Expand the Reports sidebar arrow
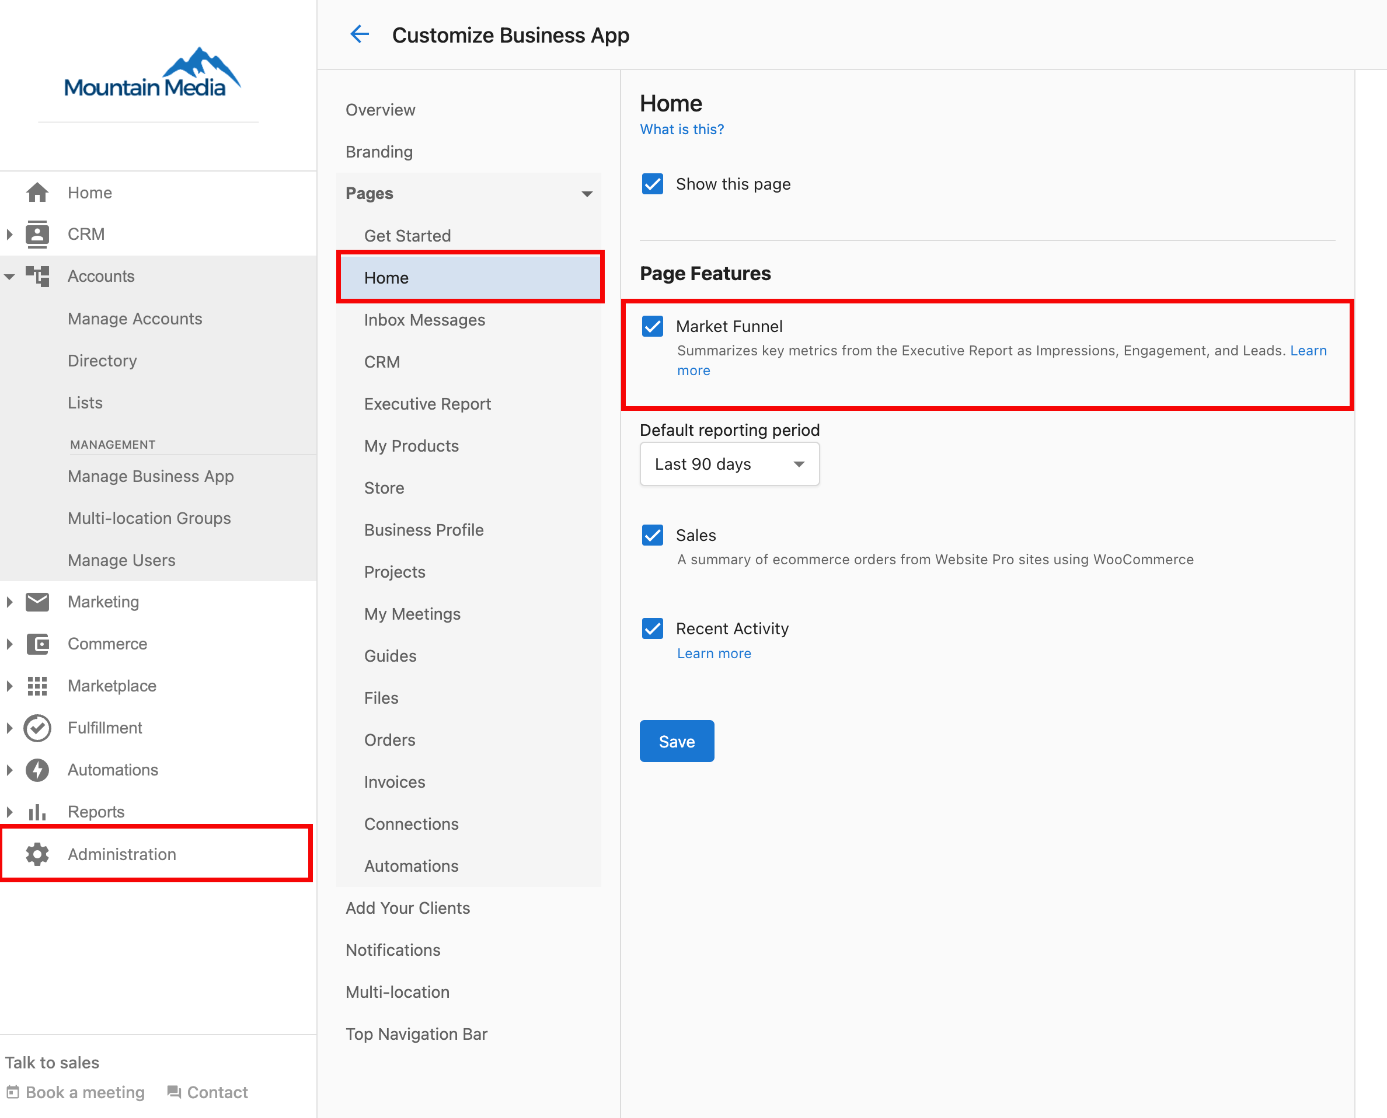Image resolution: width=1387 pixels, height=1118 pixels. (10, 812)
